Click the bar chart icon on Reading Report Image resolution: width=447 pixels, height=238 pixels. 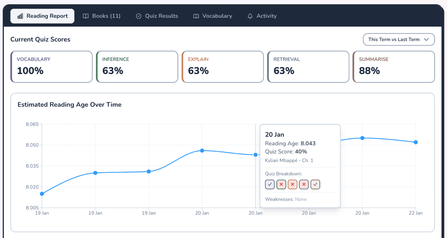(20, 16)
